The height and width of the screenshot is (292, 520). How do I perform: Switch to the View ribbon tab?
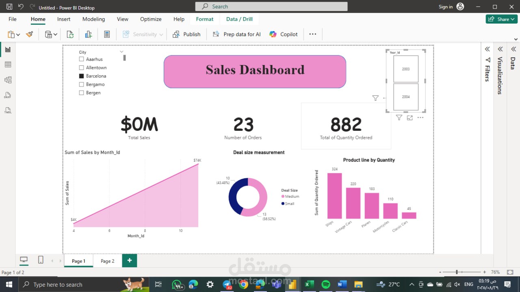tap(123, 19)
